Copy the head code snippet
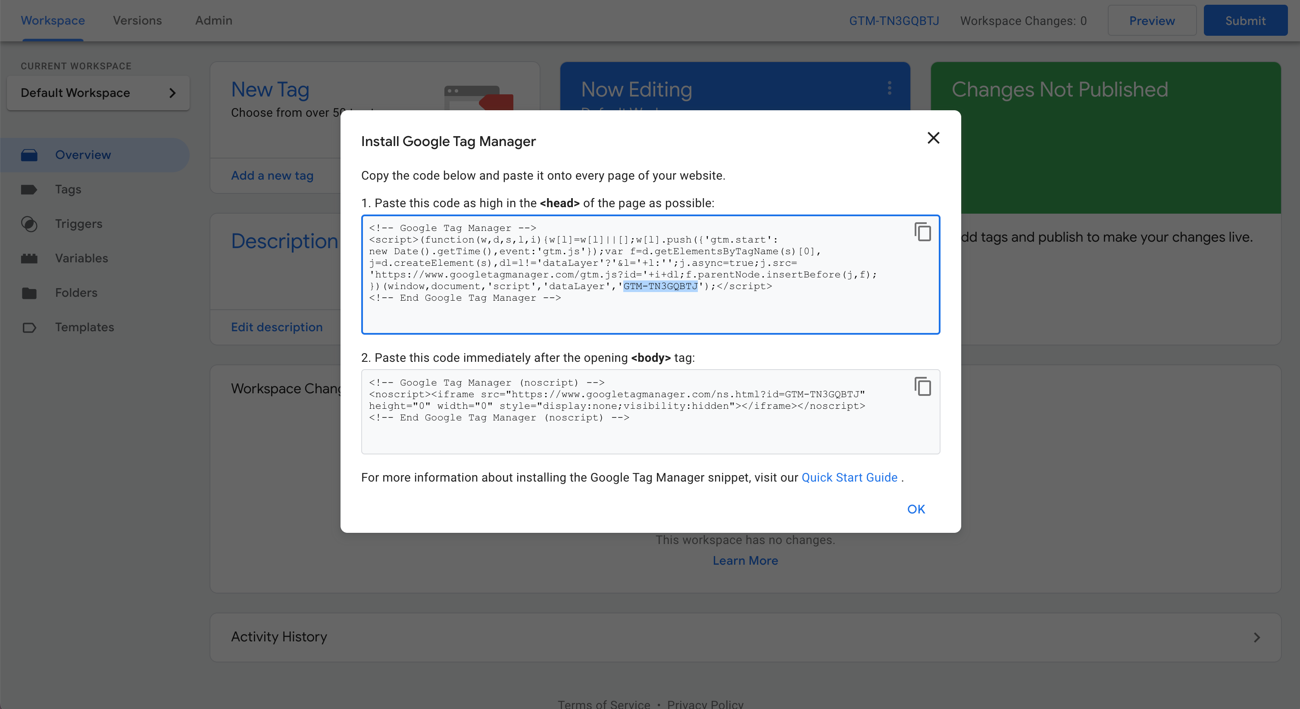This screenshot has height=709, width=1300. click(x=922, y=232)
